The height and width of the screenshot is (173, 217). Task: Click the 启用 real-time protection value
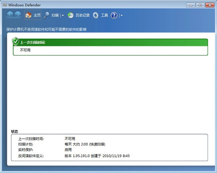[68, 150]
